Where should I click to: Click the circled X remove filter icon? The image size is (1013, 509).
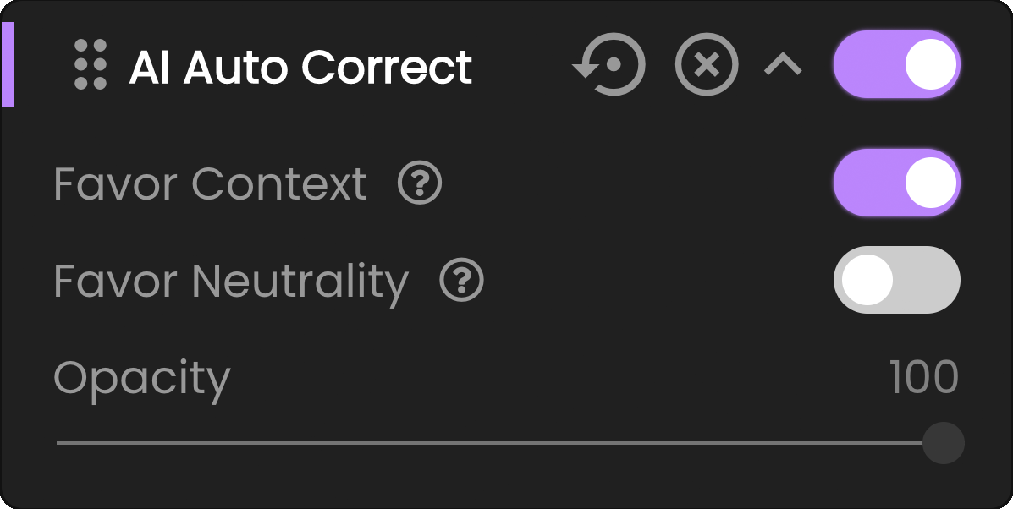click(706, 63)
